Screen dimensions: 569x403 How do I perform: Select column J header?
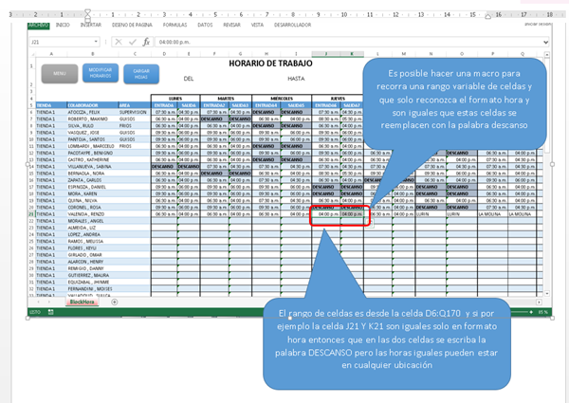click(326, 54)
